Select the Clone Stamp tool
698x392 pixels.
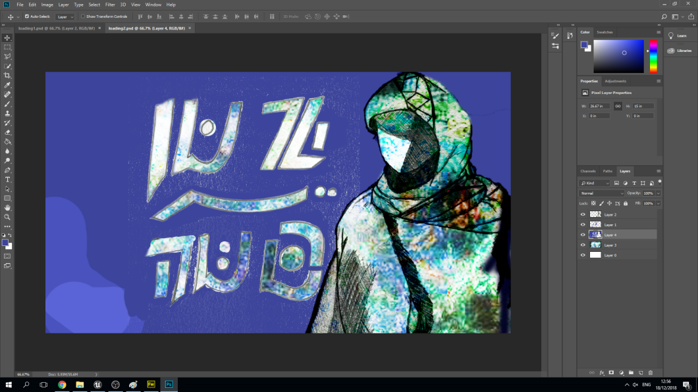click(x=8, y=112)
